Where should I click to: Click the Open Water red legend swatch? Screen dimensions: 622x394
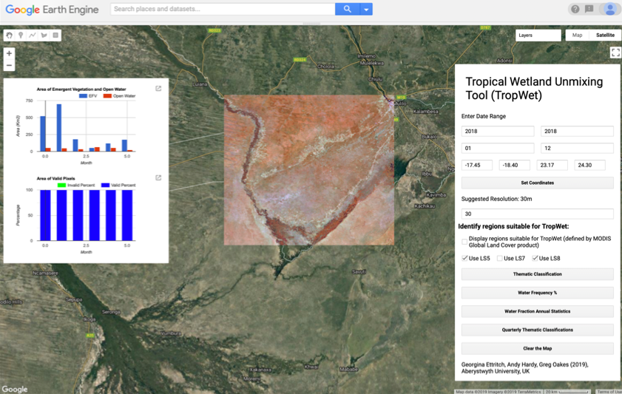(107, 96)
